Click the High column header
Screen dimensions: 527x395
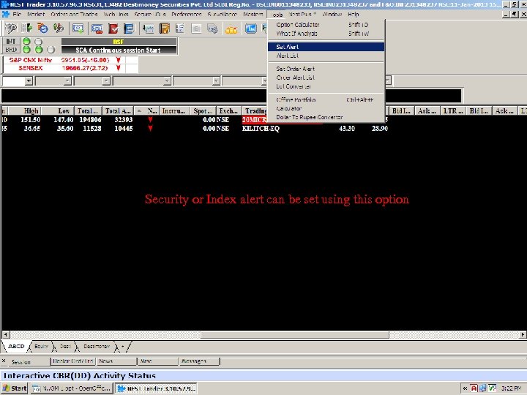click(25, 111)
